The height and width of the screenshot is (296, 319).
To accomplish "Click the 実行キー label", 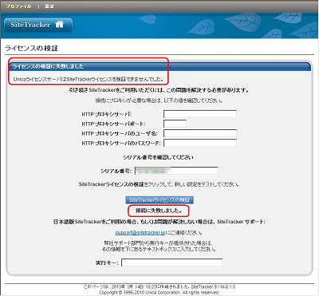I will click(107, 262).
